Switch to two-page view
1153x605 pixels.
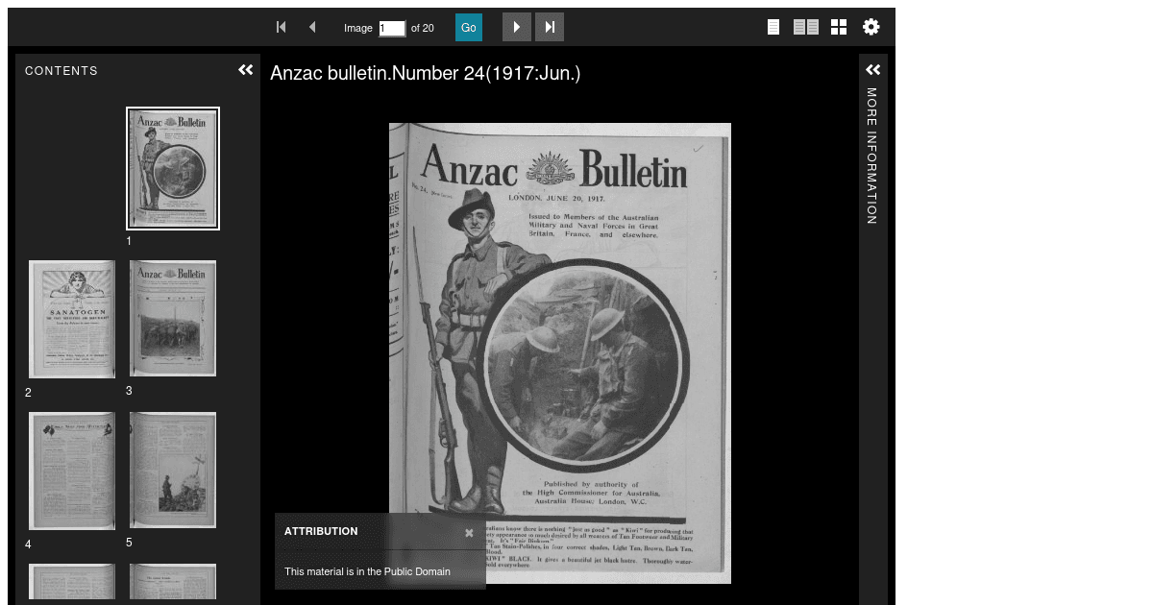(806, 27)
